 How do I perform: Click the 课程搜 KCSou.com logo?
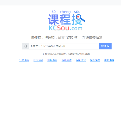point(67,21)
